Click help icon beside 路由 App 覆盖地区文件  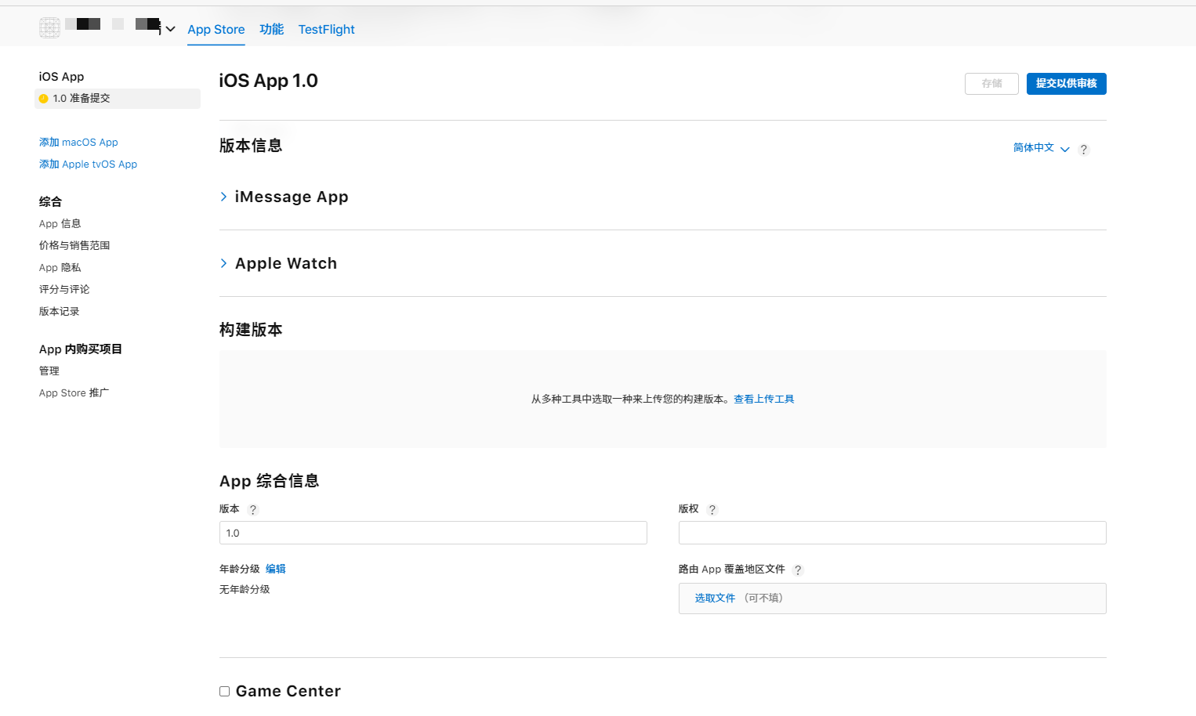[x=798, y=570]
